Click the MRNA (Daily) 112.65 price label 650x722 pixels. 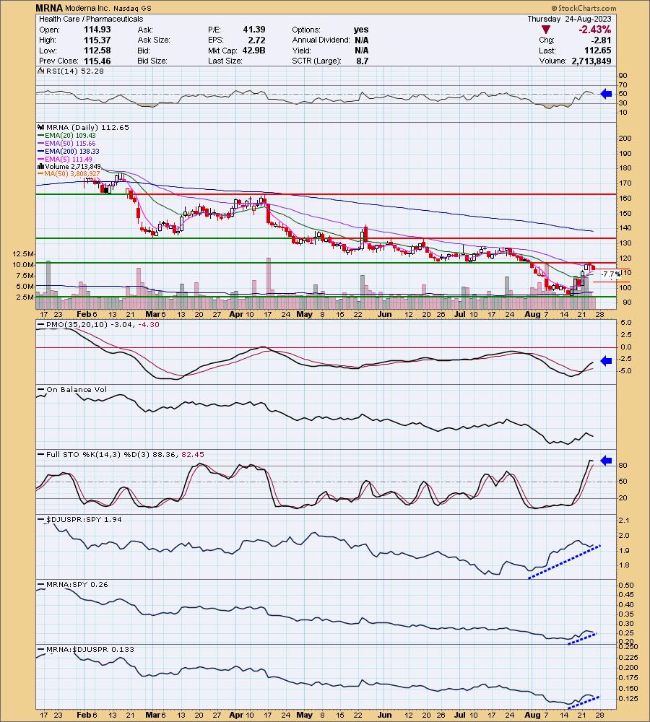pos(87,128)
